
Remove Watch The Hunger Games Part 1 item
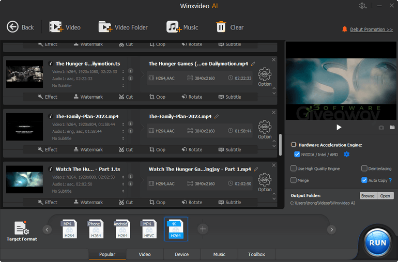tap(273, 165)
